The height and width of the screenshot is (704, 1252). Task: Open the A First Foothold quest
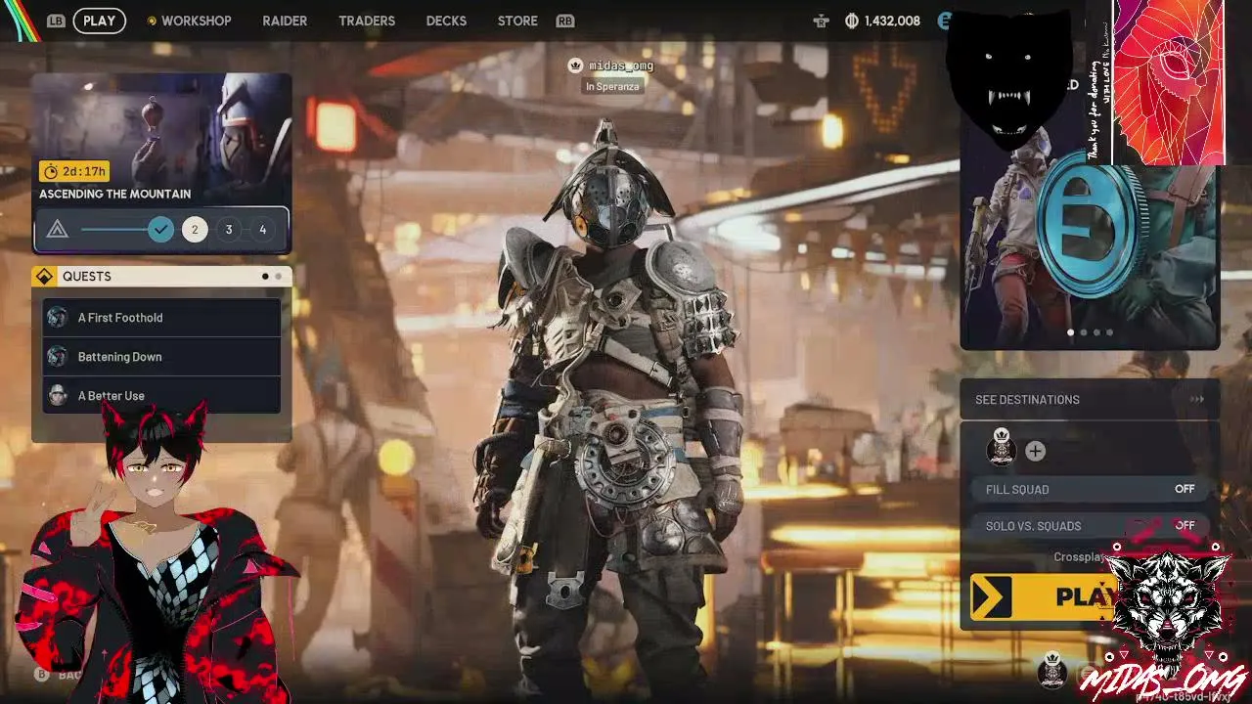[162, 318]
